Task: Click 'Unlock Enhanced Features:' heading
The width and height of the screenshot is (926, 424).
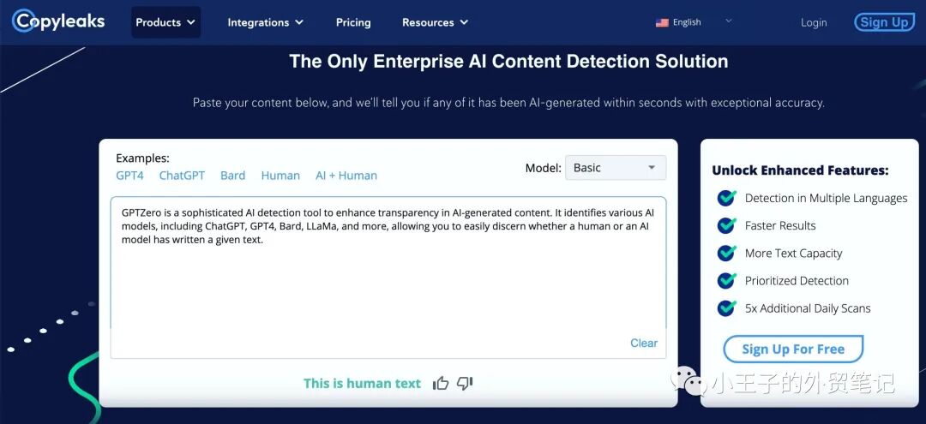Action: tap(800, 170)
